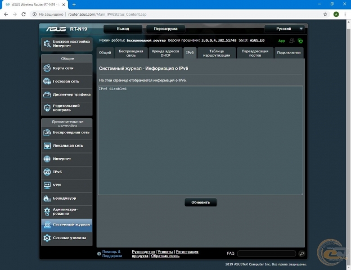The height and width of the screenshot is (270, 351).
Task: Click inside the IPv6 log text area
Action: point(201,141)
